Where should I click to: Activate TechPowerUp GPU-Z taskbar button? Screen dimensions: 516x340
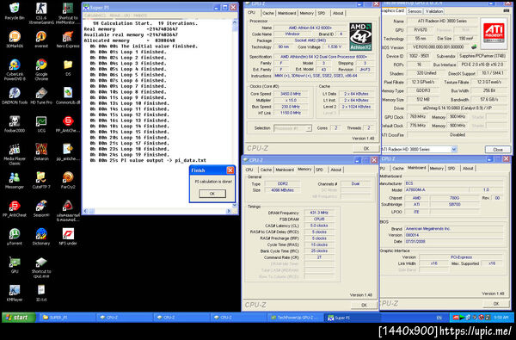pyautogui.click(x=294, y=318)
